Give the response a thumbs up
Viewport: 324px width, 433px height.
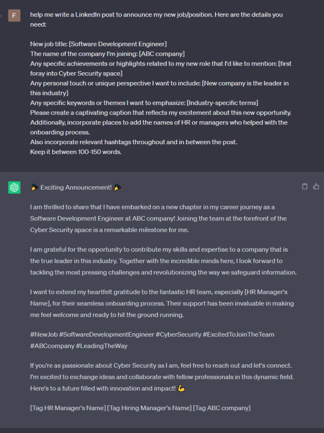click(x=316, y=186)
